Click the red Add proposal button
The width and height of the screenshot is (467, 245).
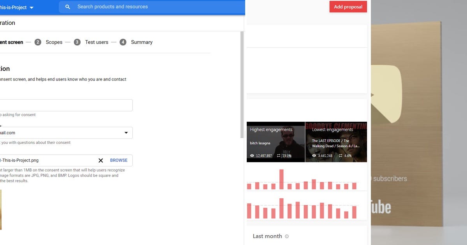[x=348, y=7]
